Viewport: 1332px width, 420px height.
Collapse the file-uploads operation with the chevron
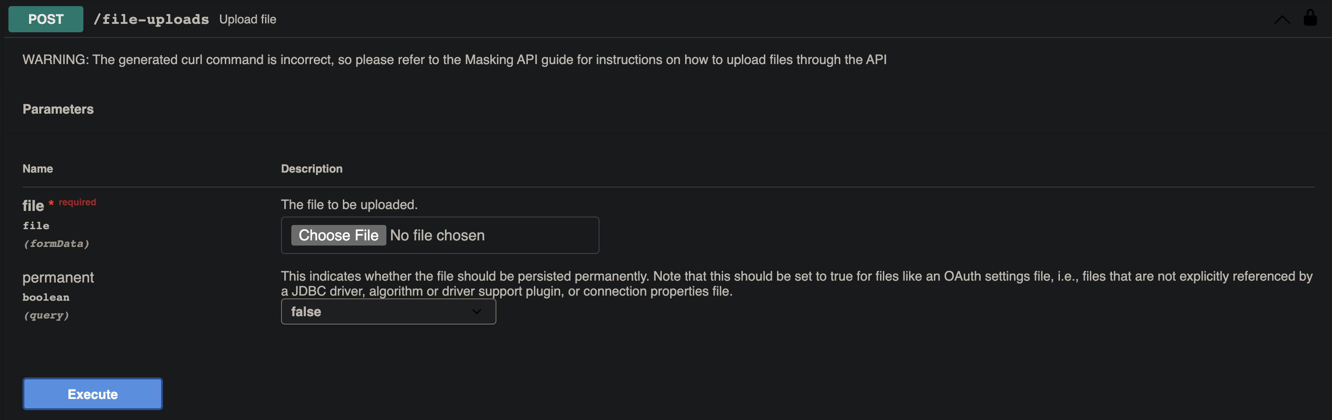point(1282,20)
